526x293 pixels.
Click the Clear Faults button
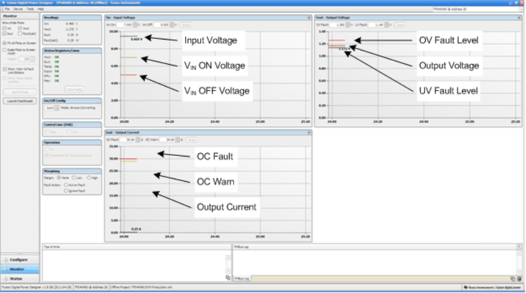pos(74,89)
